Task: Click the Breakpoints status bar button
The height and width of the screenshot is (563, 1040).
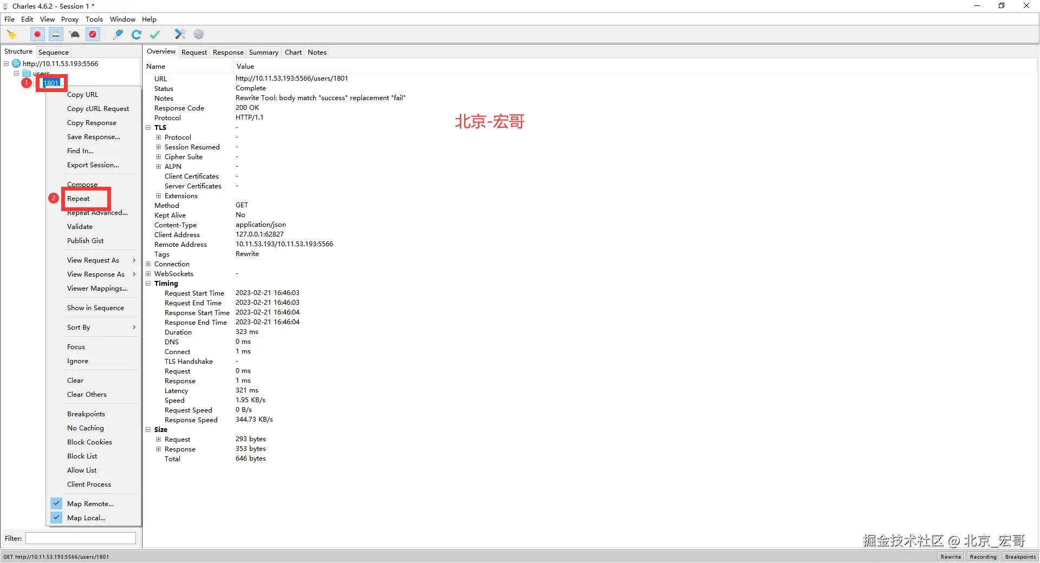Action: tap(1020, 557)
